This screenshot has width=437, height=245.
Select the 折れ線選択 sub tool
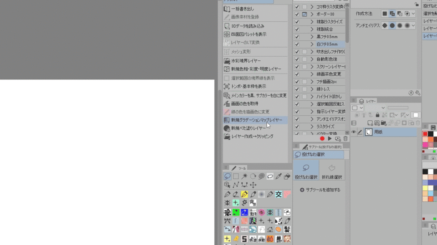332,171
